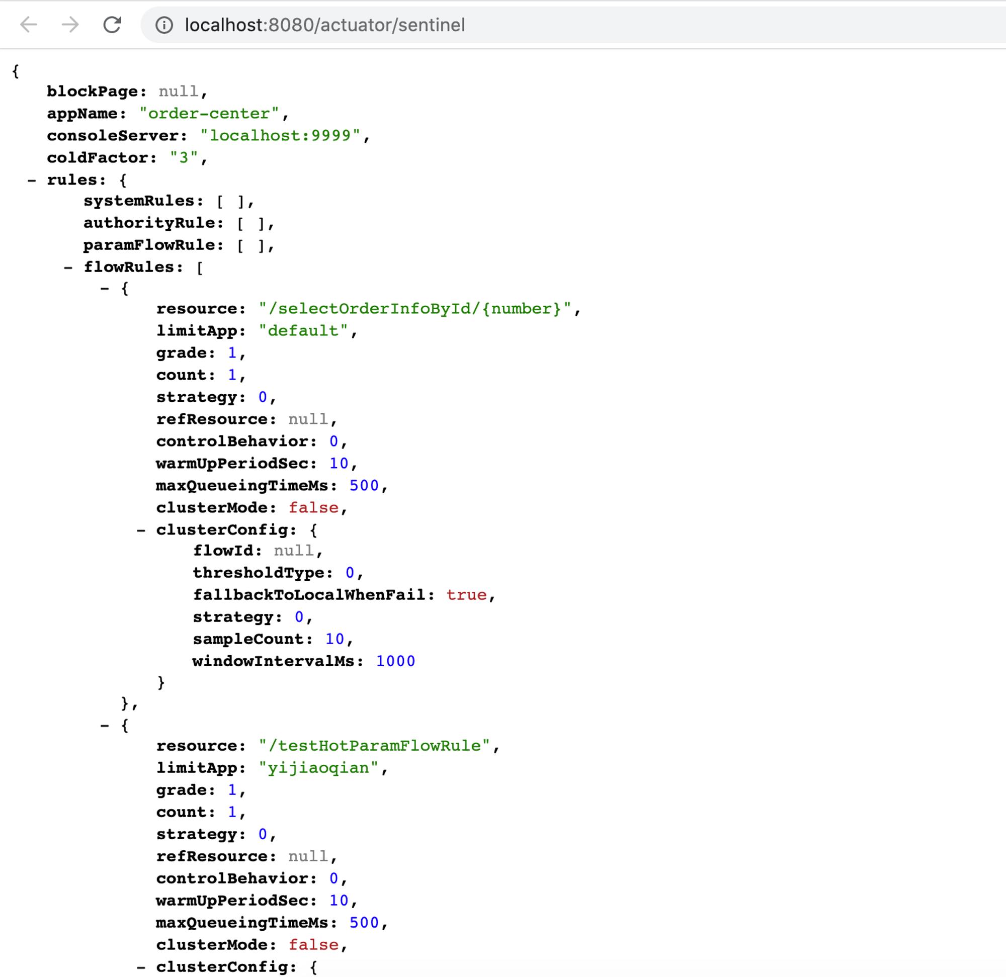Click the flowId null value
1006x977 pixels.
294,551
